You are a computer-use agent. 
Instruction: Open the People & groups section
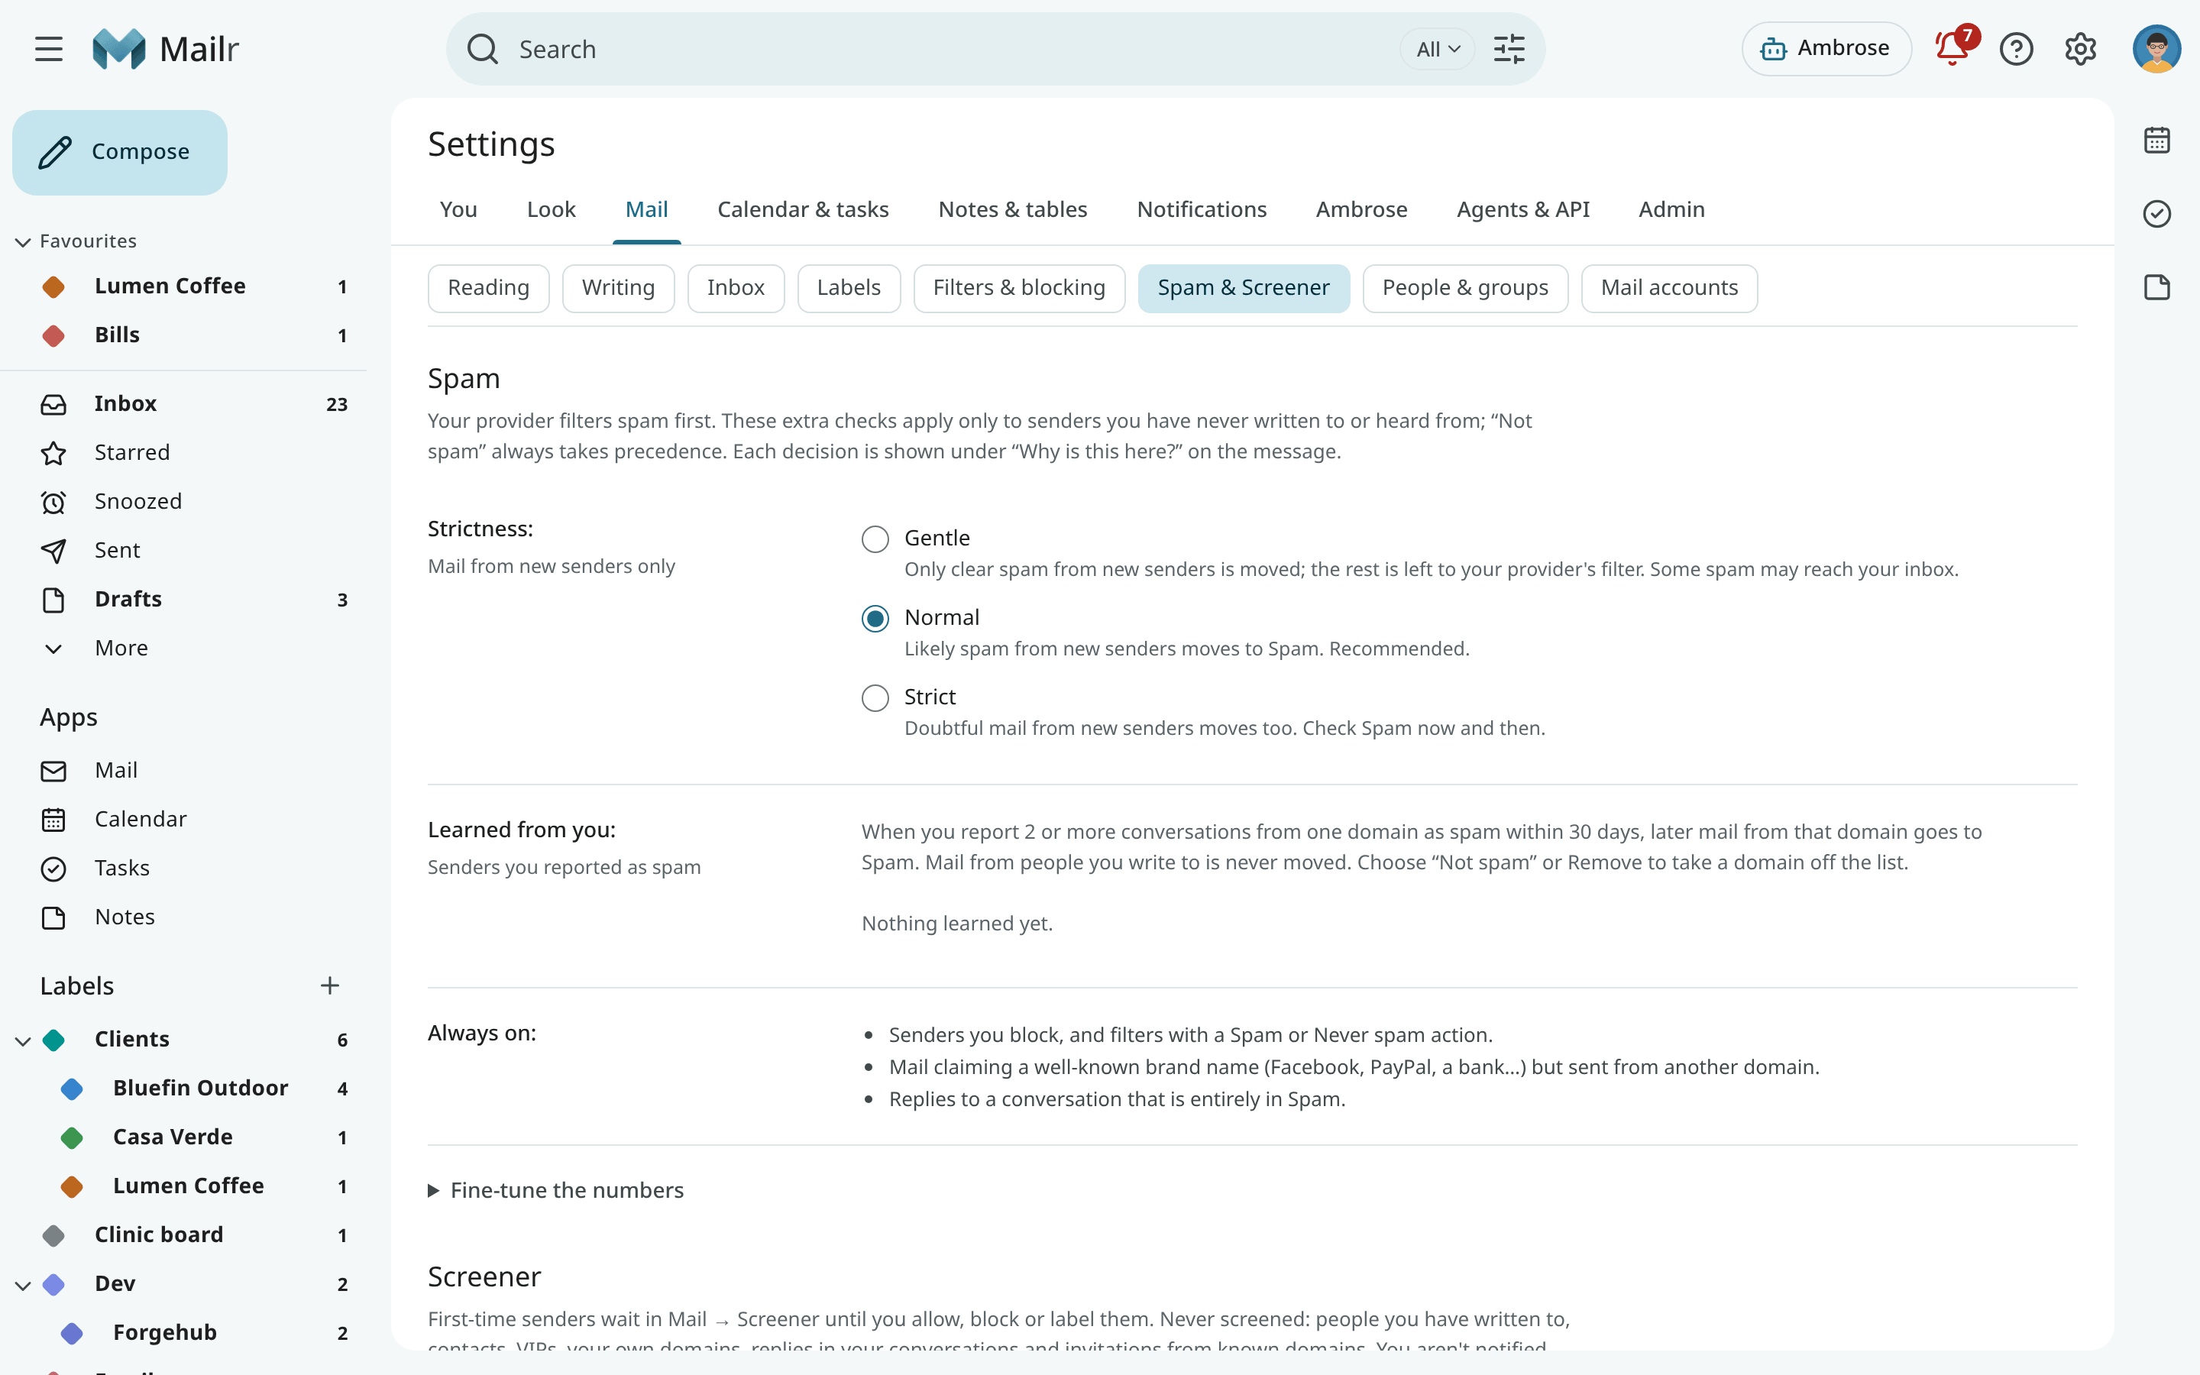click(1464, 288)
